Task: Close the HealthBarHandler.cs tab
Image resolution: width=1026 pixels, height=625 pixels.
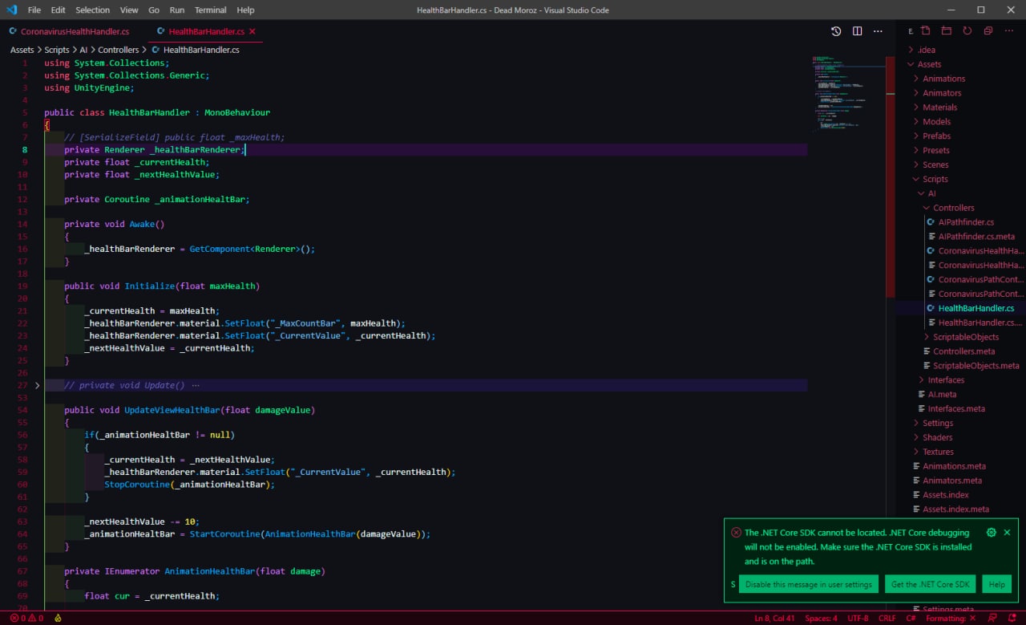Action: (x=252, y=31)
